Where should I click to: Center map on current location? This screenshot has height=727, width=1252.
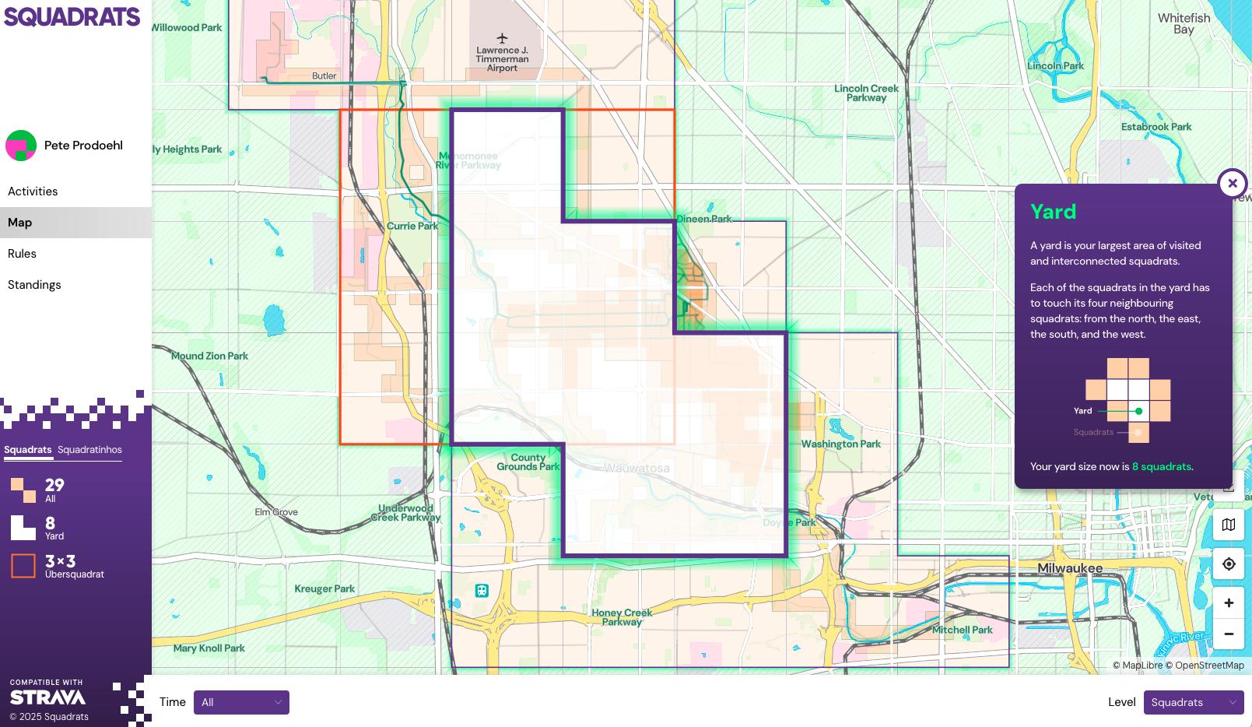(x=1229, y=564)
